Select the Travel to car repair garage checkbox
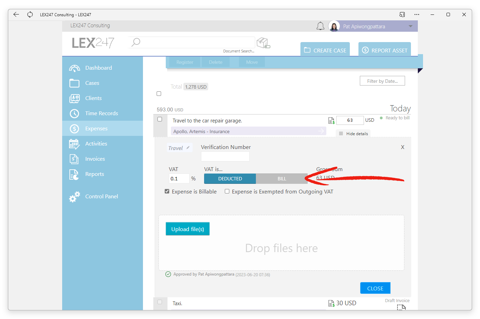 pyautogui.click(x=160, y=119)
